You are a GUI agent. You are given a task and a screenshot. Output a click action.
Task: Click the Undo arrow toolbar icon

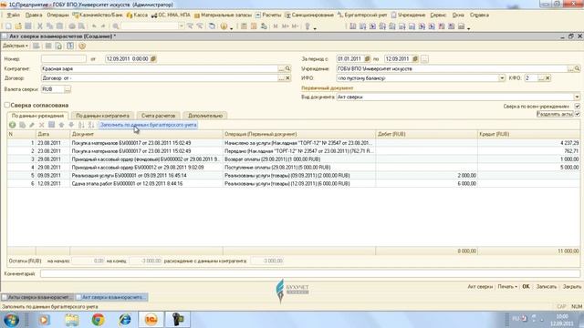(x=94, y=26)
